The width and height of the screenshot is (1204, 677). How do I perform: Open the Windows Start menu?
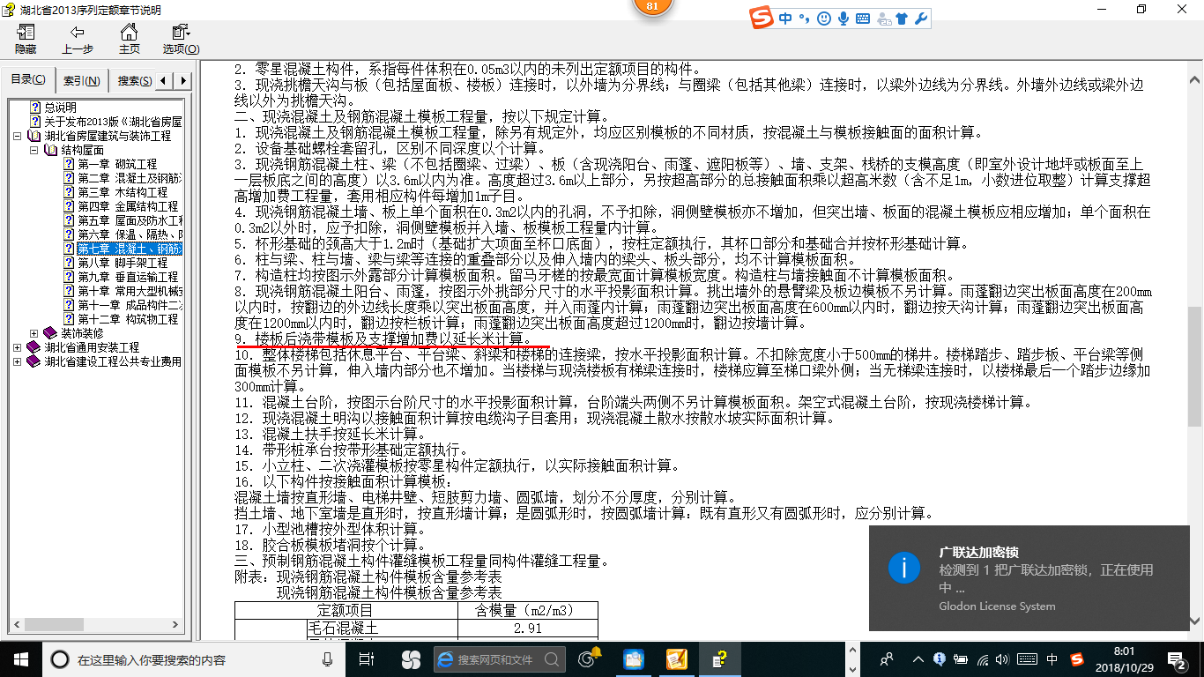(x=20, y=658)
